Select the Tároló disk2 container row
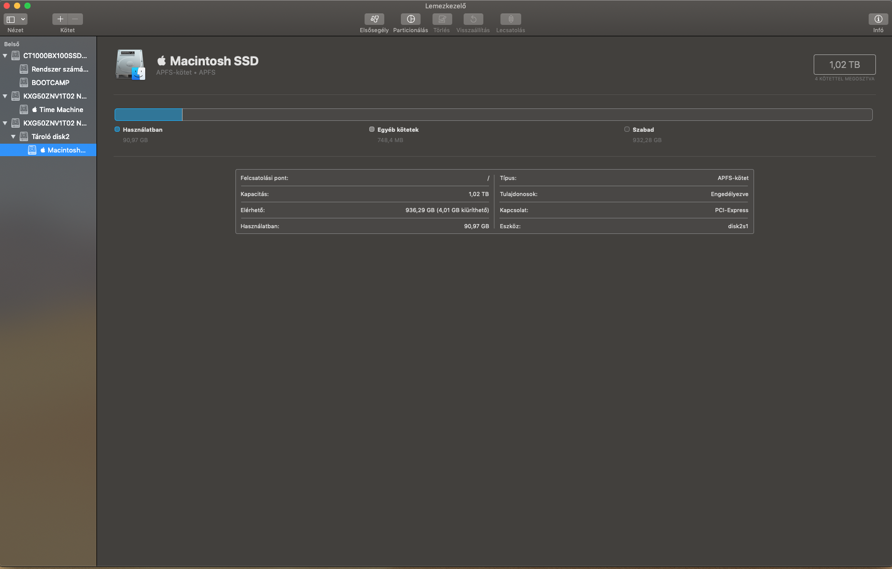Viewport: 892px width, 569px height. [x=48, y=136]
